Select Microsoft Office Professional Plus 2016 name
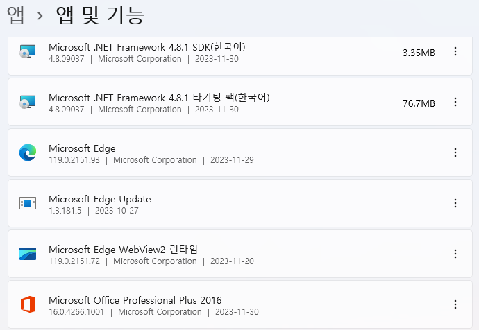 (x=135, y=300)
